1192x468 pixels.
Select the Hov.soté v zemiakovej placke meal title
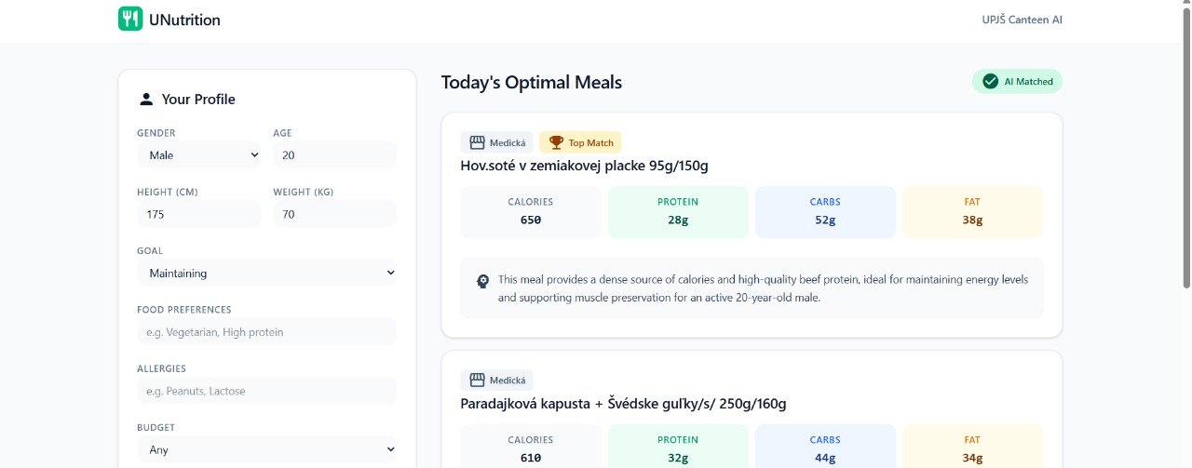pos(584,166)
